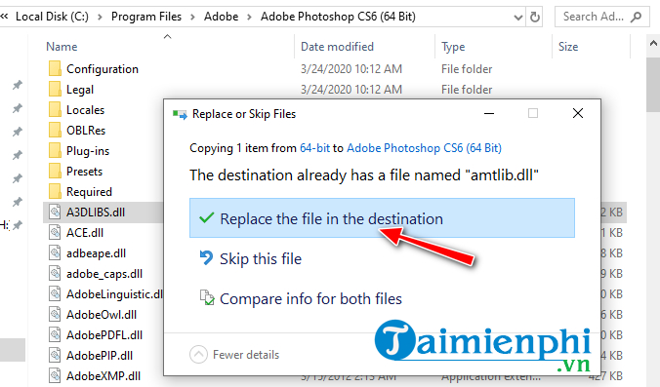Click the AdobeOwl.dll file icon
660x387 pixels.
(55, 314)
